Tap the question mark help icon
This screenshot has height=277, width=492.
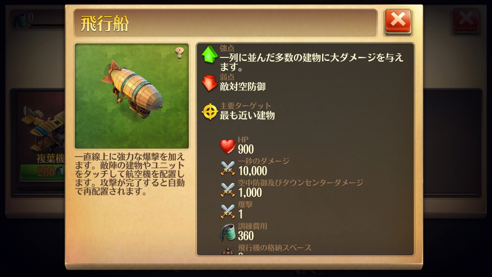pyautogui.click(x=180, y=53)
